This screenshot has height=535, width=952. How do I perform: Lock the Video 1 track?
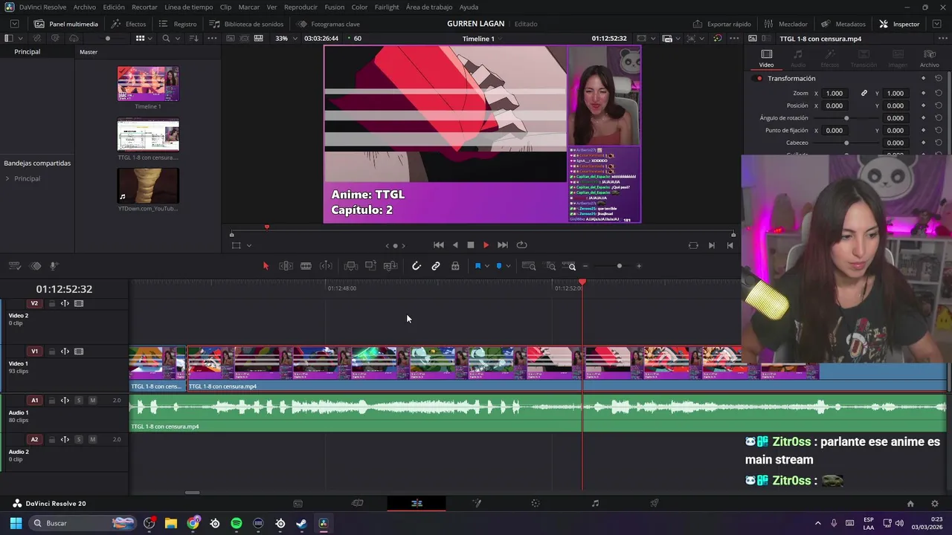(51, 352)
